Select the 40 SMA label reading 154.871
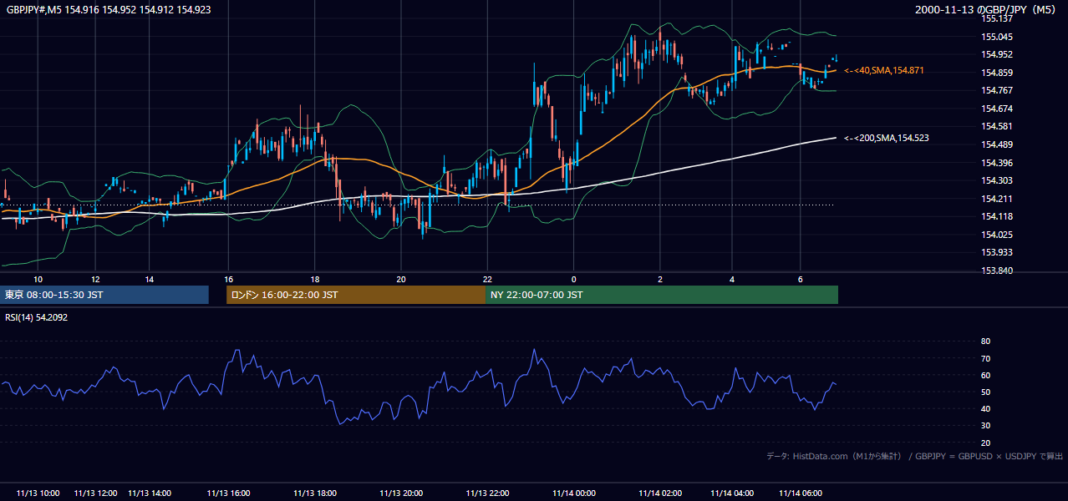 (884, 71)
